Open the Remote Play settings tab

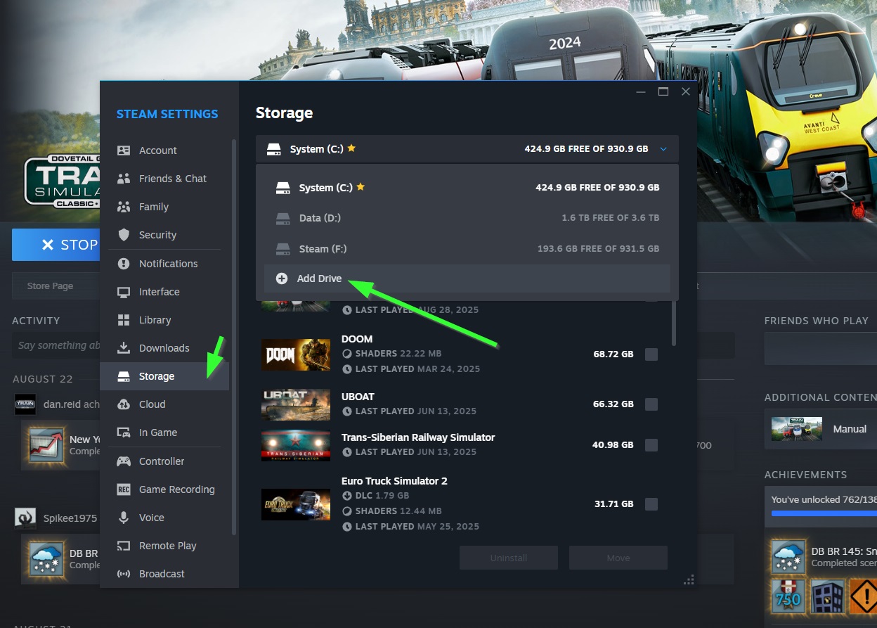(164, 546)
